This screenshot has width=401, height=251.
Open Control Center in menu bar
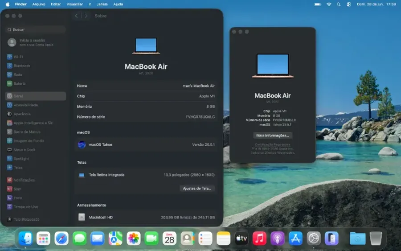tap(349, 4)
